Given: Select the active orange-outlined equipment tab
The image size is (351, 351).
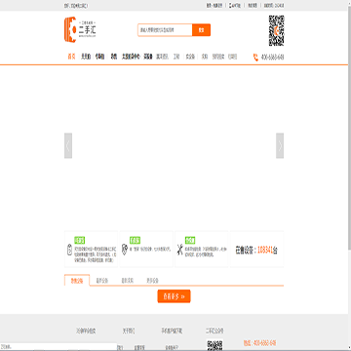Looking at the screenshot, I should 77,280.
